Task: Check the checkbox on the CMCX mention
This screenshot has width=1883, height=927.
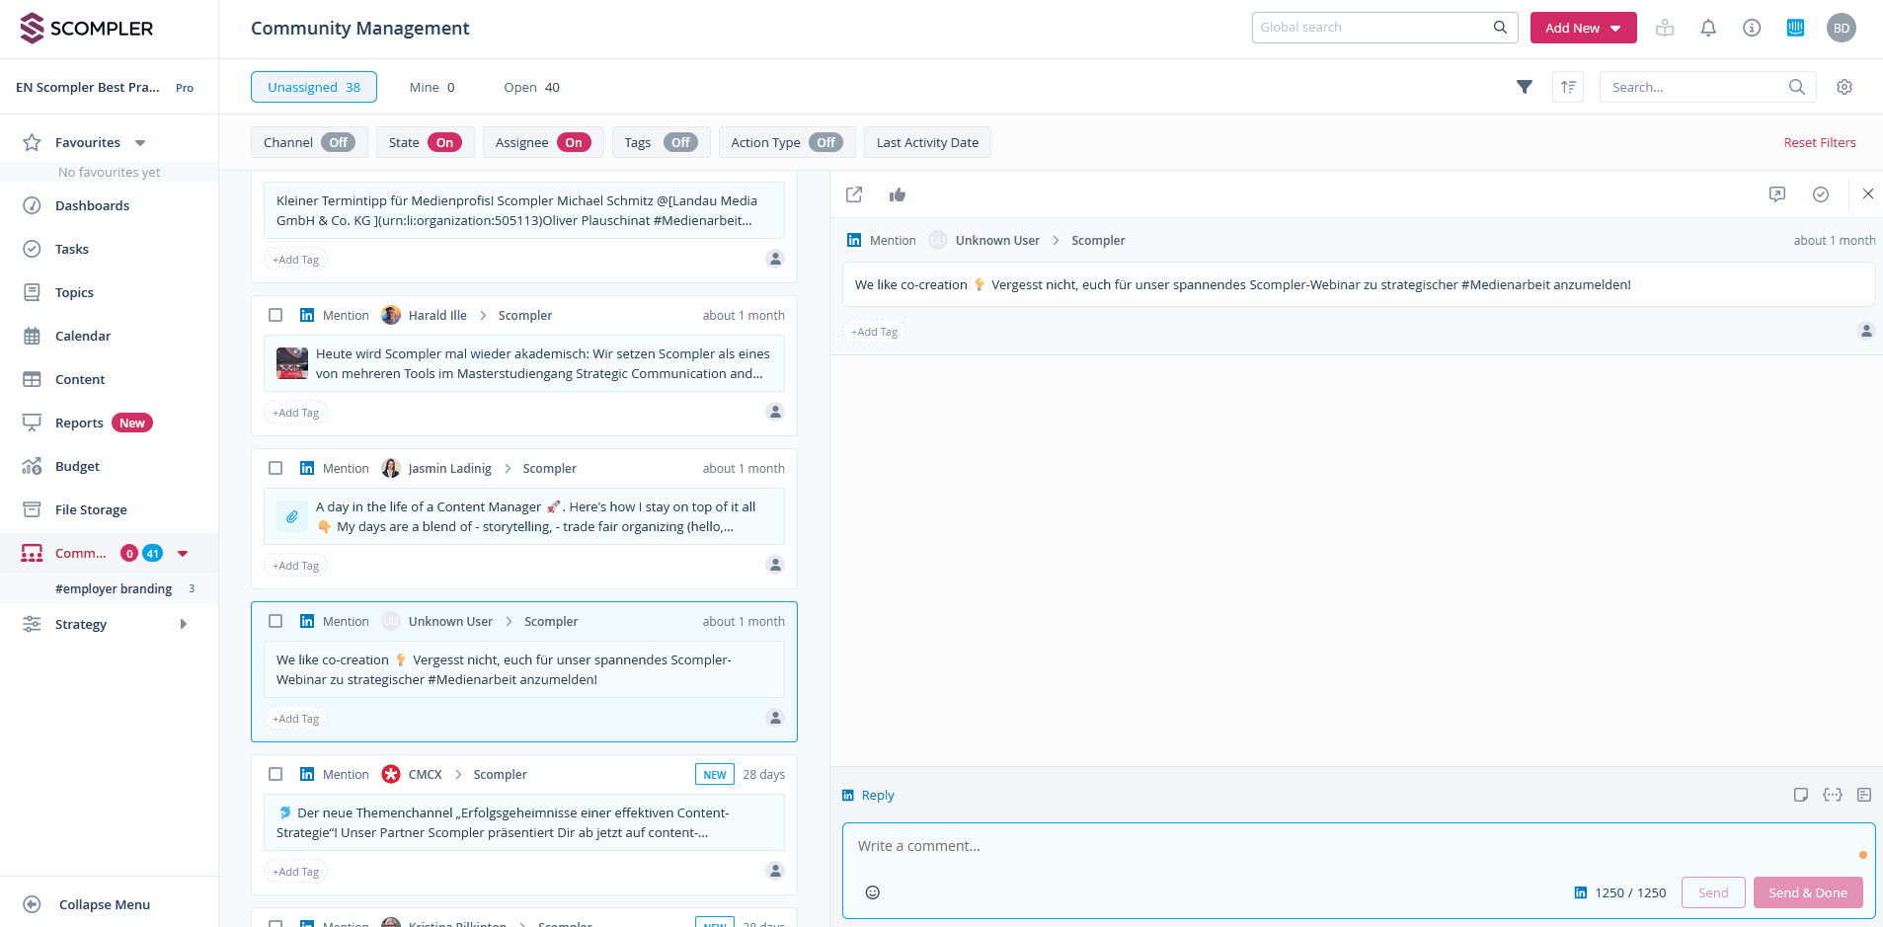Action: coord(275,774)
